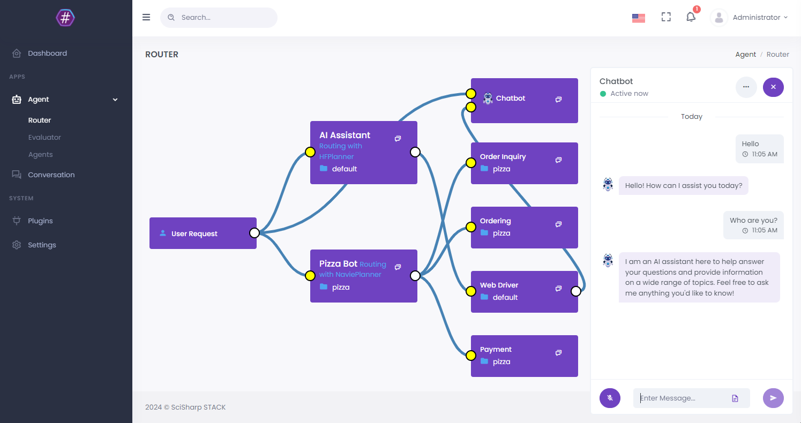Send the message with the arrow button
Image resolution: width=801 pixels, height=423 pixels.
coord(773,398)
